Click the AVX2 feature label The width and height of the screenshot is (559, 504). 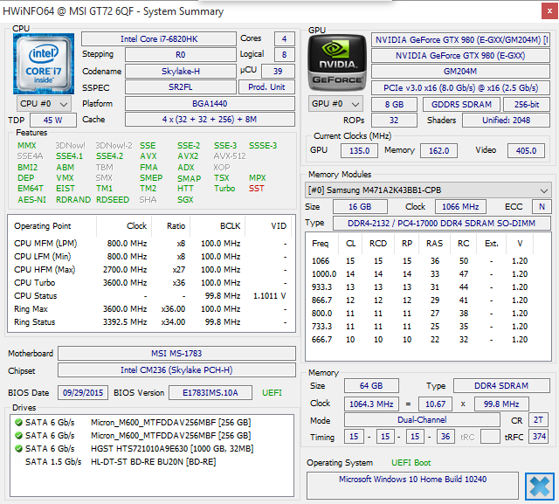pyautogui.click(x=188, y=156)
